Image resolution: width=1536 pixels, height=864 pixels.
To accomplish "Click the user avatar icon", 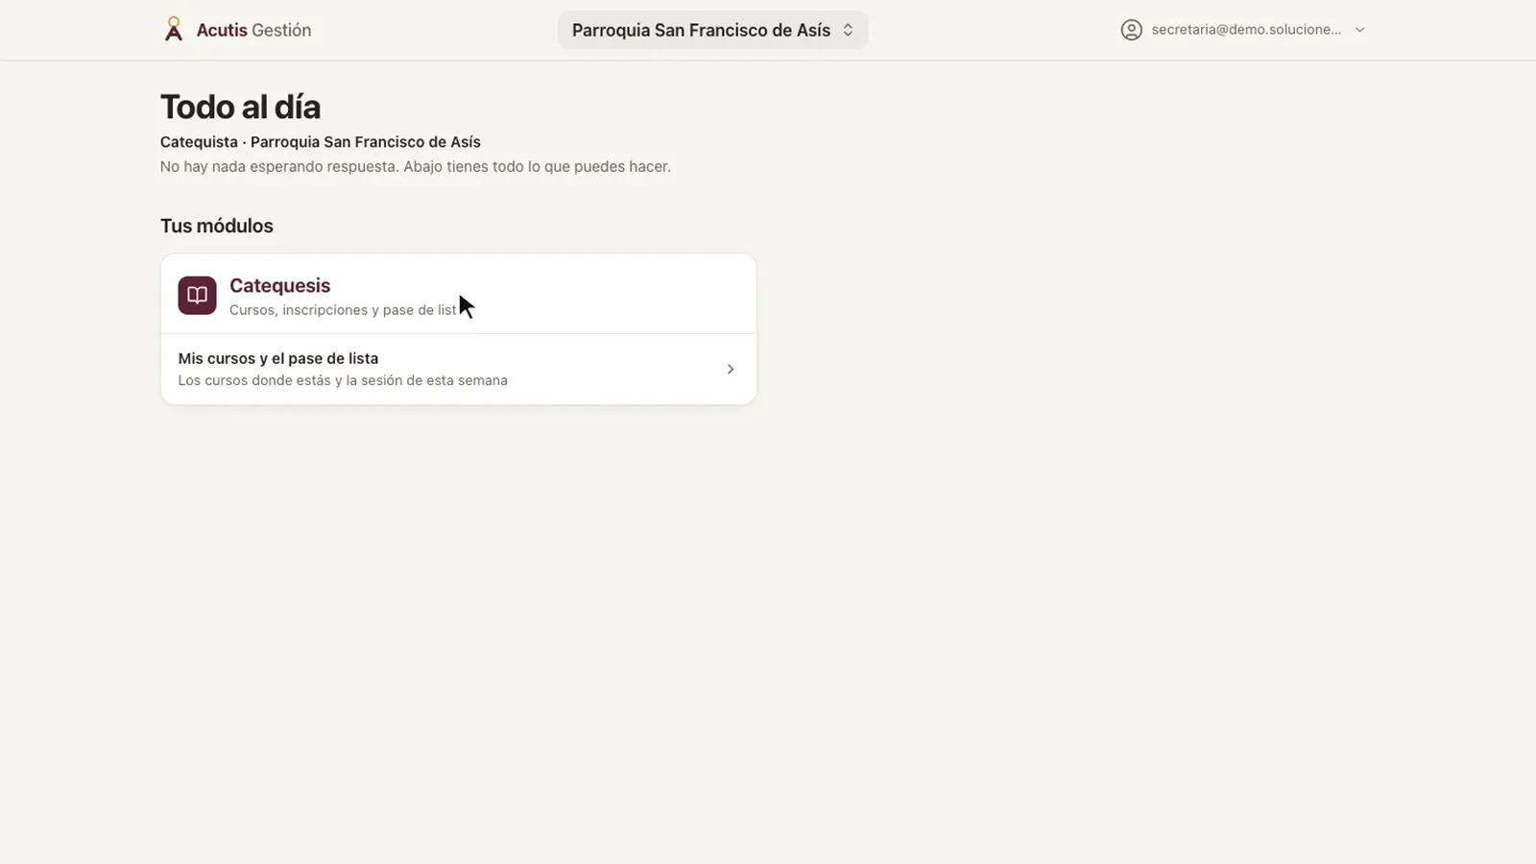I will [x=1132, y=30].
